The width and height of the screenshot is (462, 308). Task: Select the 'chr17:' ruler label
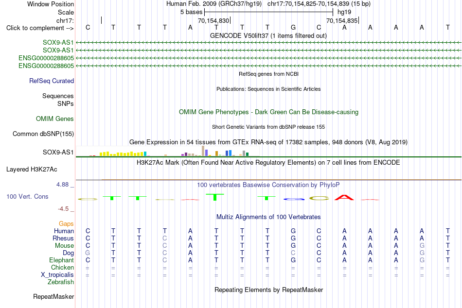coord(65,20)
